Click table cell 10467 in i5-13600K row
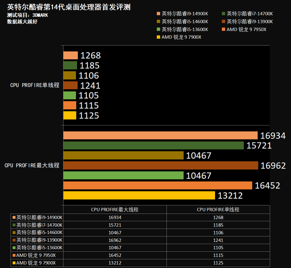The width and height of the screenshot is (291, 268). 115,248
